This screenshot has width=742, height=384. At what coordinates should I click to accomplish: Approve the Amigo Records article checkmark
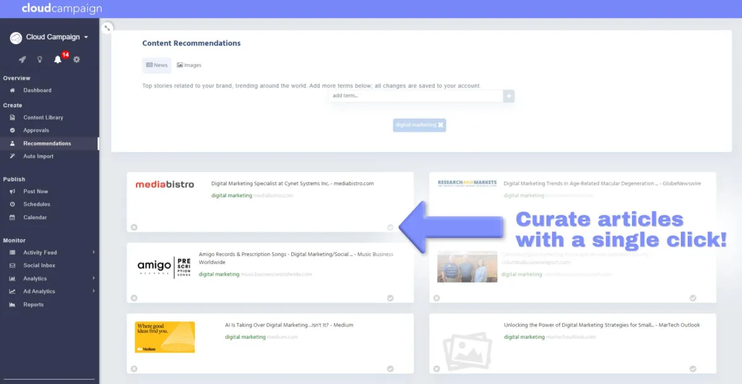(390, 298)
